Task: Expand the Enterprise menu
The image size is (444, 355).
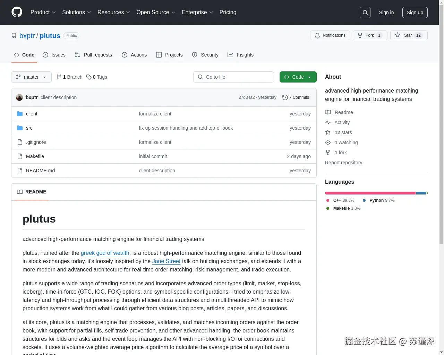Action: (197, 12)
